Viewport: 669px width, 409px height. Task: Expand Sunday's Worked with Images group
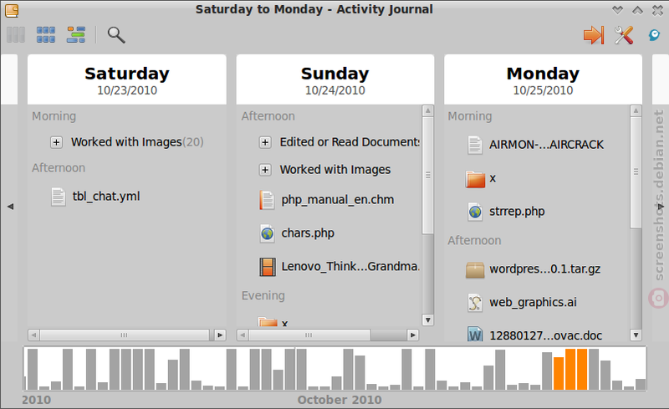265,170
